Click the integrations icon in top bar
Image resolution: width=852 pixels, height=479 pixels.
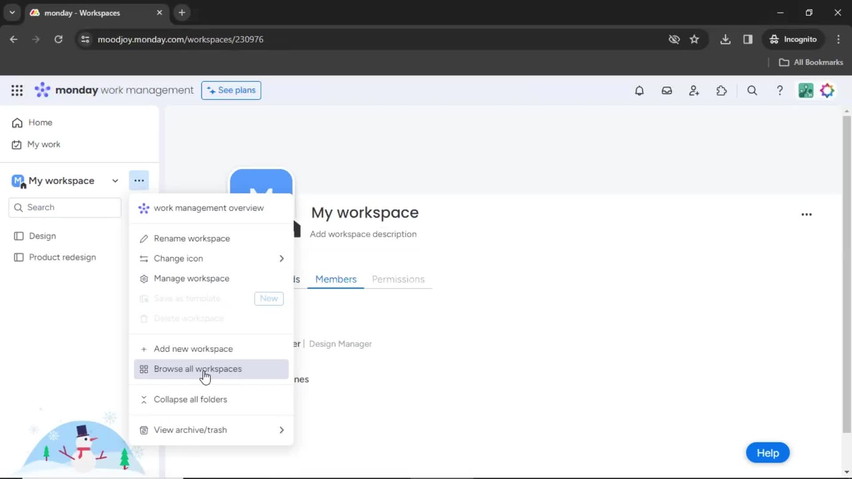coord(722,90)
